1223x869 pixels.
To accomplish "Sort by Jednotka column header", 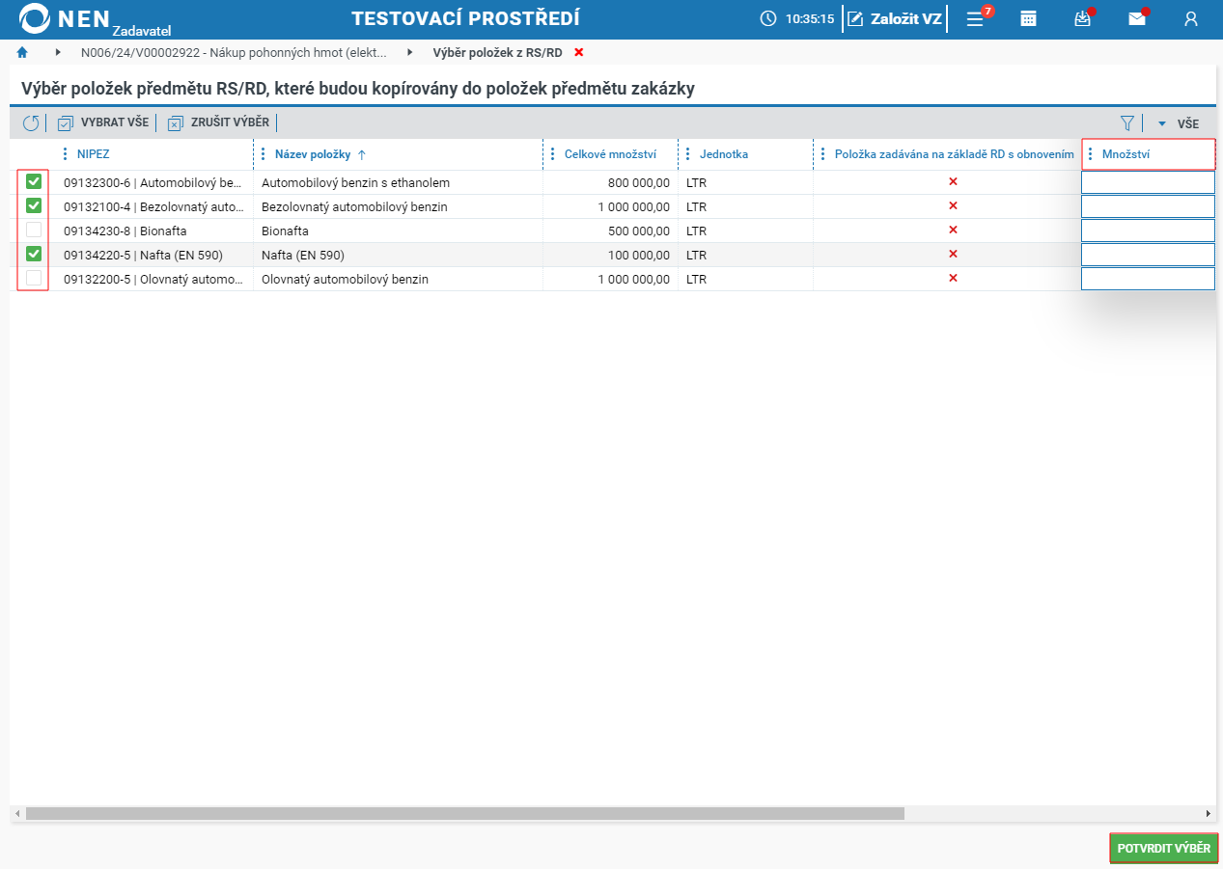I will [724, 154].
